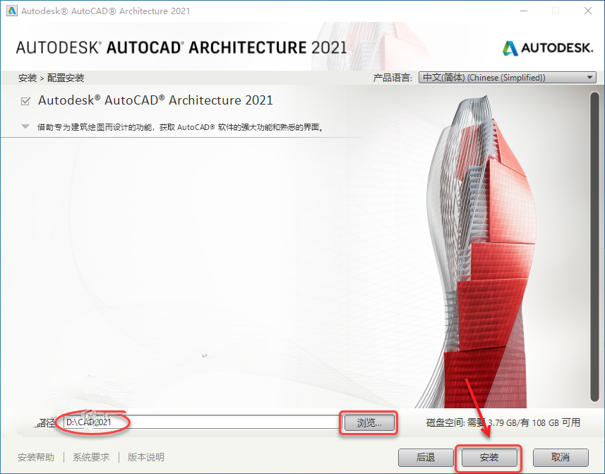Click the Autodesk logo at top right

[548, 48]
